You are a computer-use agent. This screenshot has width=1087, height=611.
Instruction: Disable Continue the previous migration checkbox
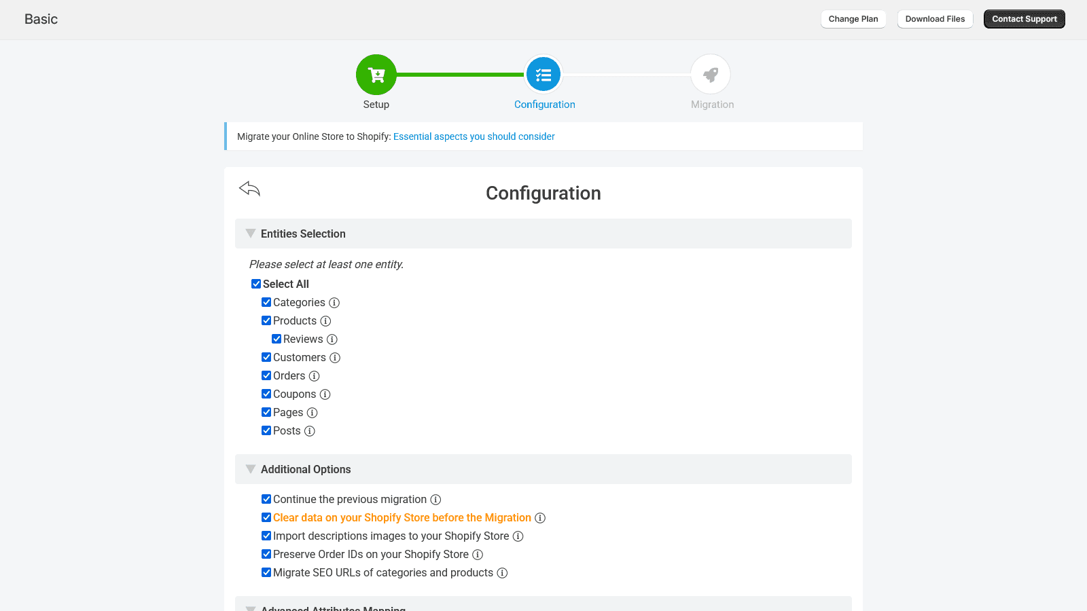266,499
